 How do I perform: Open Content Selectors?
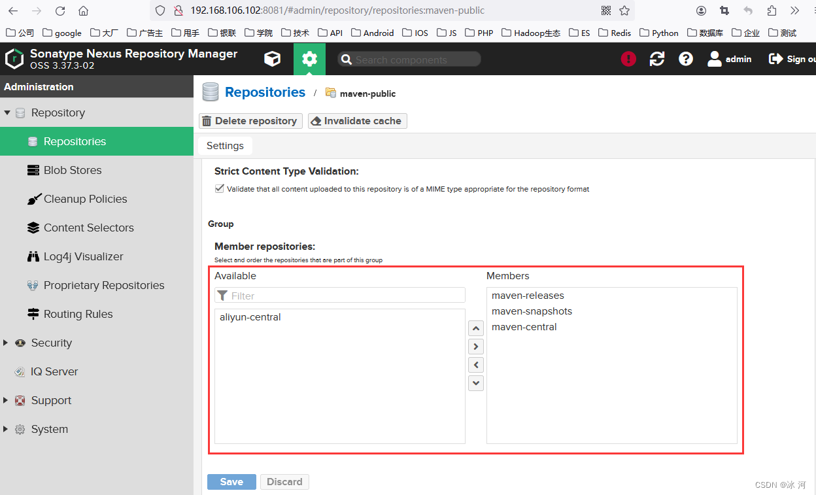(97, 228)
